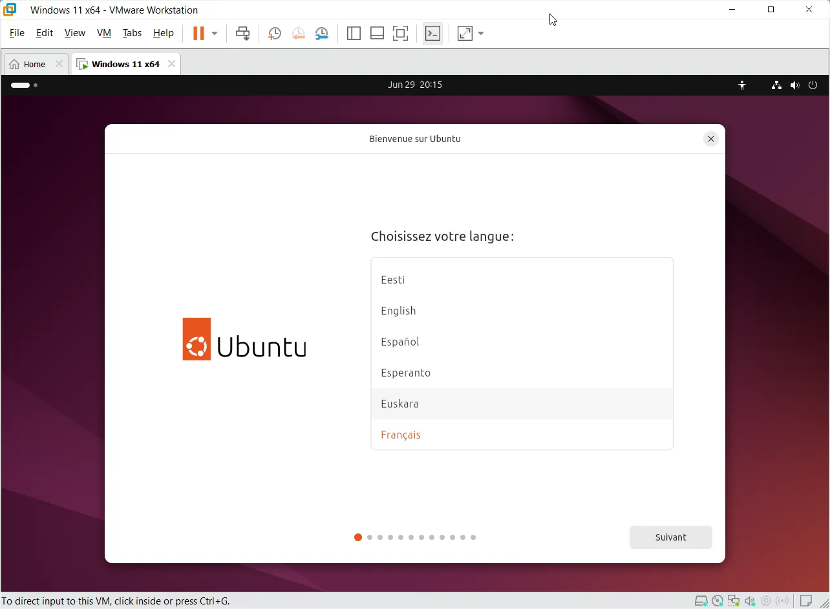Click the greyed webcam status icon

766,601
